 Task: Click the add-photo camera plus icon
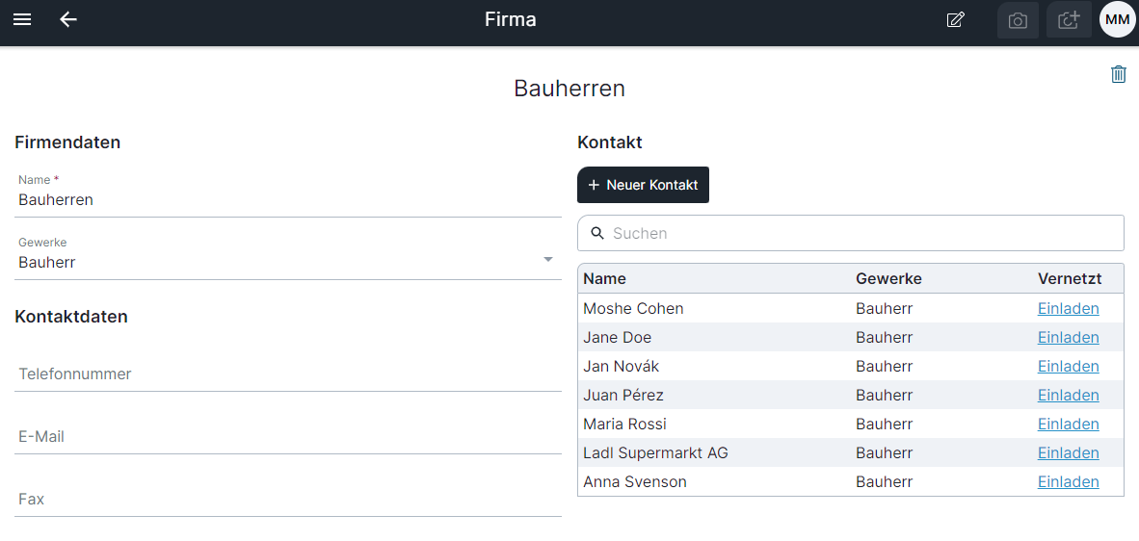1069,20
